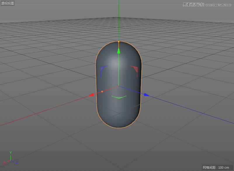234x171 pixels.
Task: Click the green Y-axis arrow on the gizmo
Action: click(x=119, y=51)
